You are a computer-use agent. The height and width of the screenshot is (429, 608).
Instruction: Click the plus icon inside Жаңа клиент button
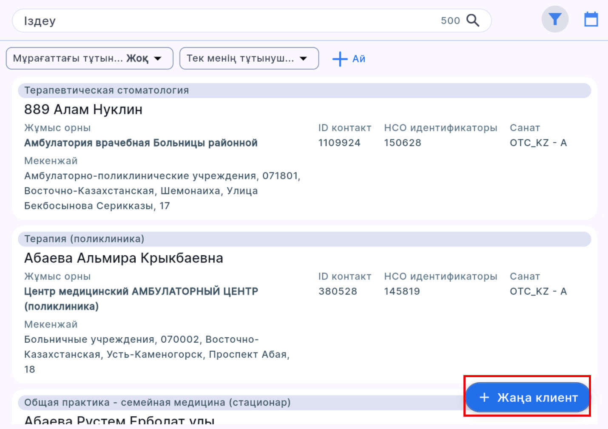(484, 397)
